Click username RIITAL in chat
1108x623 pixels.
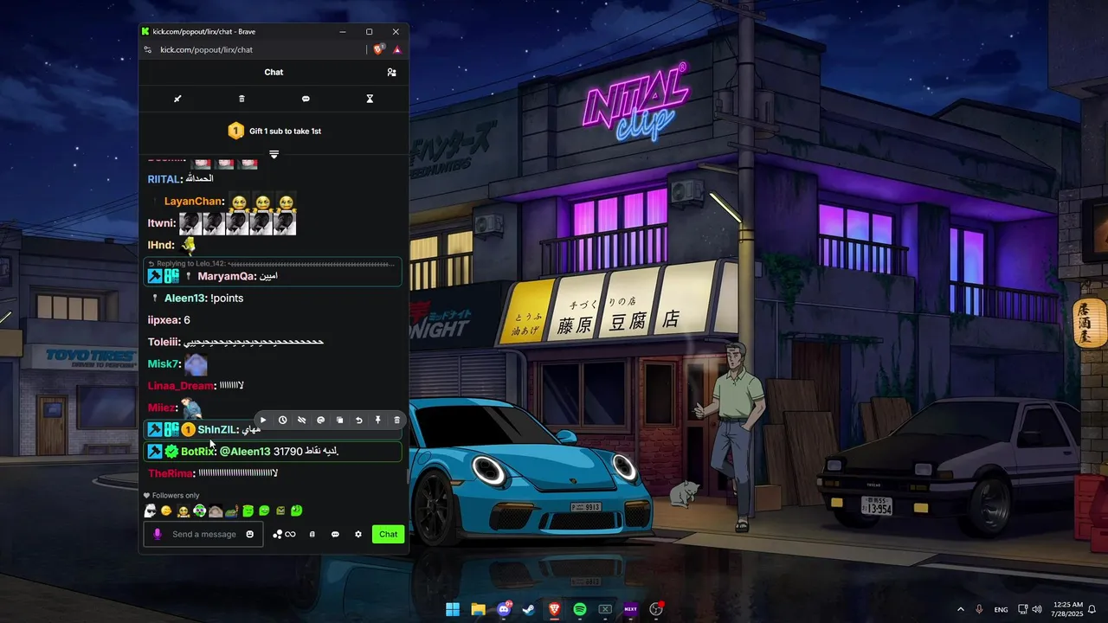coord(164,179)
